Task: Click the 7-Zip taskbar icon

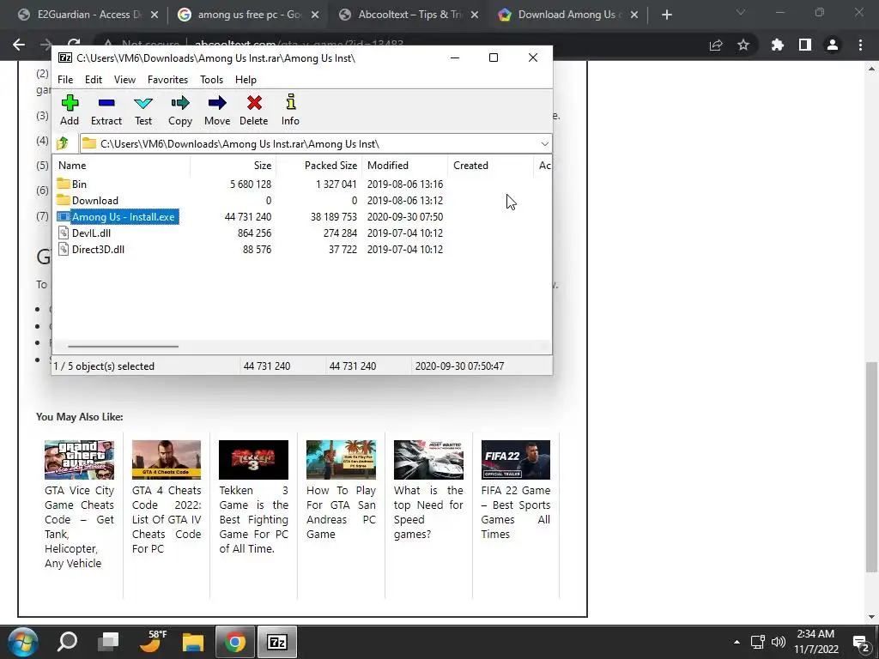Action: pyautogui.click(x=277, y=642)
